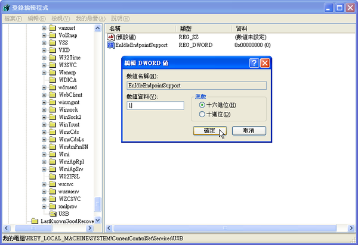Select the 0x00000000 (0) data cell

(252, 45)
